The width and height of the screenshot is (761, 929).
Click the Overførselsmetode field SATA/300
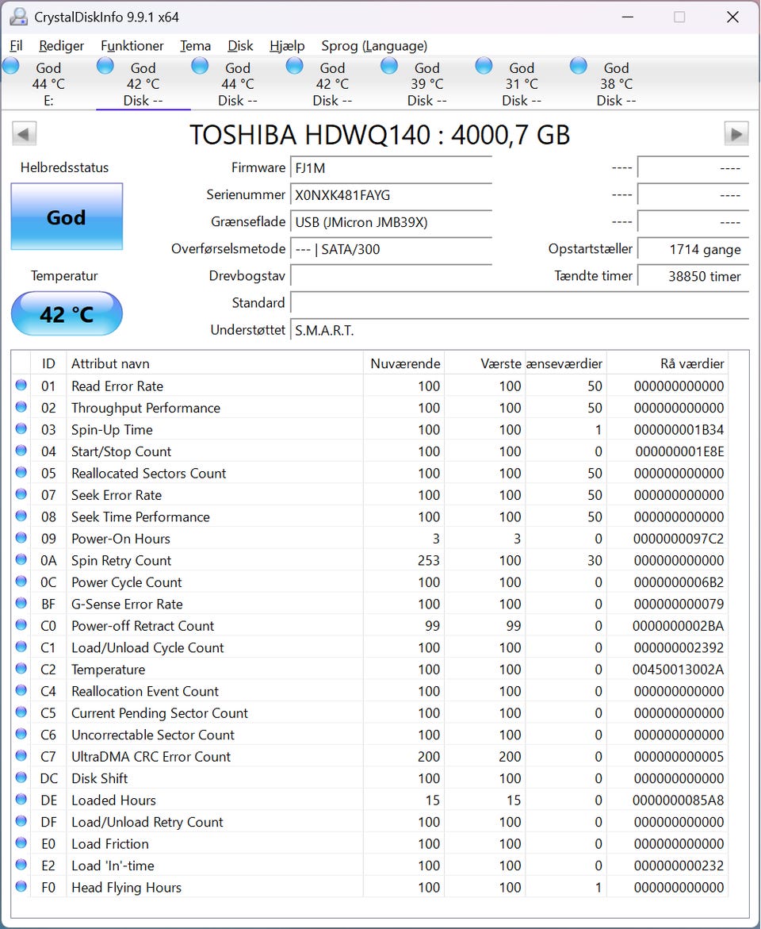(391, 249)
